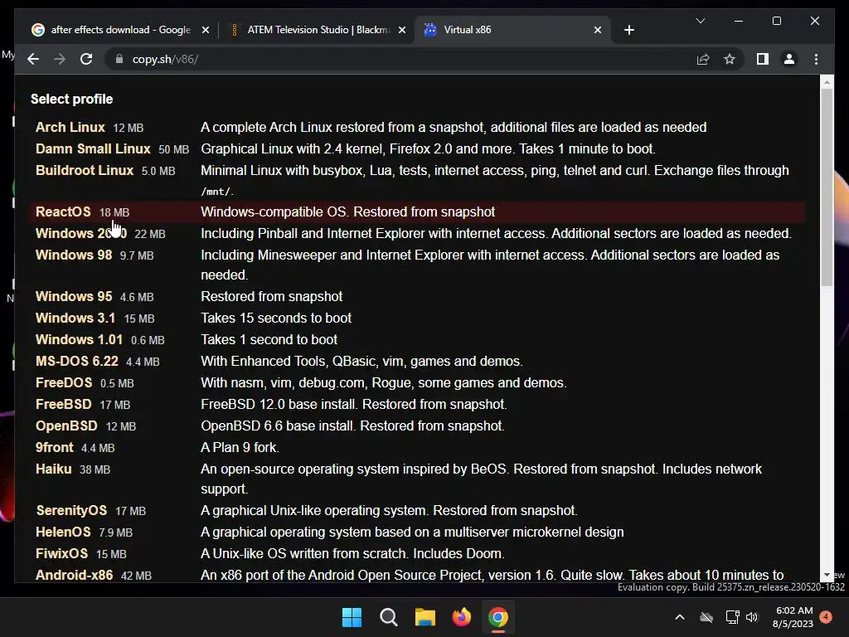Select the Virtual x86 tab
849x637 pixels.
[x=512, y=30]
